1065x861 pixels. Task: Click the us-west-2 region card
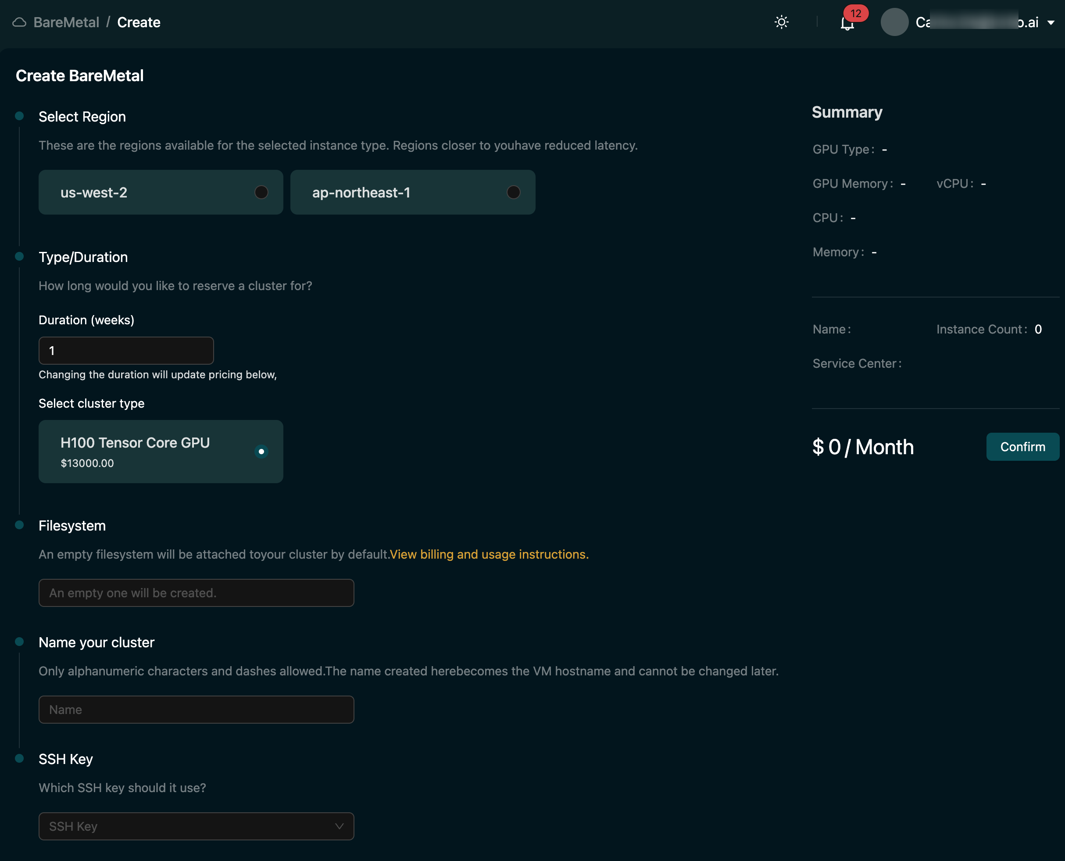tap(149, 192)
